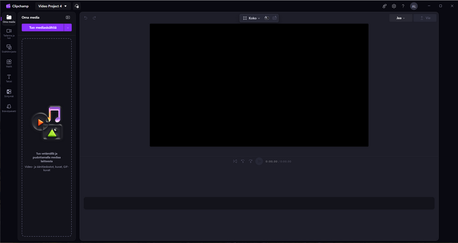Skip back to the start of the video
Image resolution: width=458 pixels, height=243 pixels.
[235, 162]
